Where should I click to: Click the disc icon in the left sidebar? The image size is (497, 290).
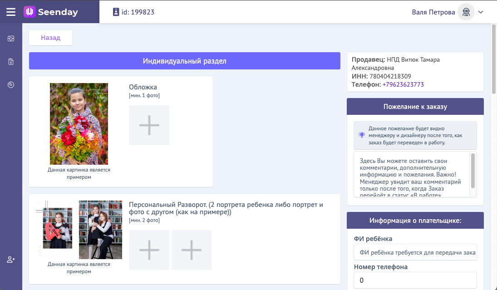(10, 84)
